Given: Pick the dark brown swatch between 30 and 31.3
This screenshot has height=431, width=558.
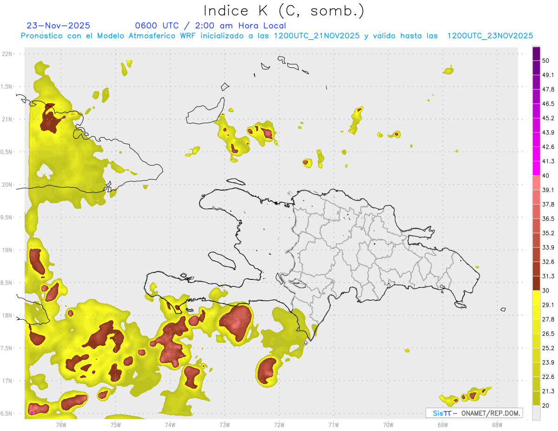Looking at the screenshot, I should point(536,284).
